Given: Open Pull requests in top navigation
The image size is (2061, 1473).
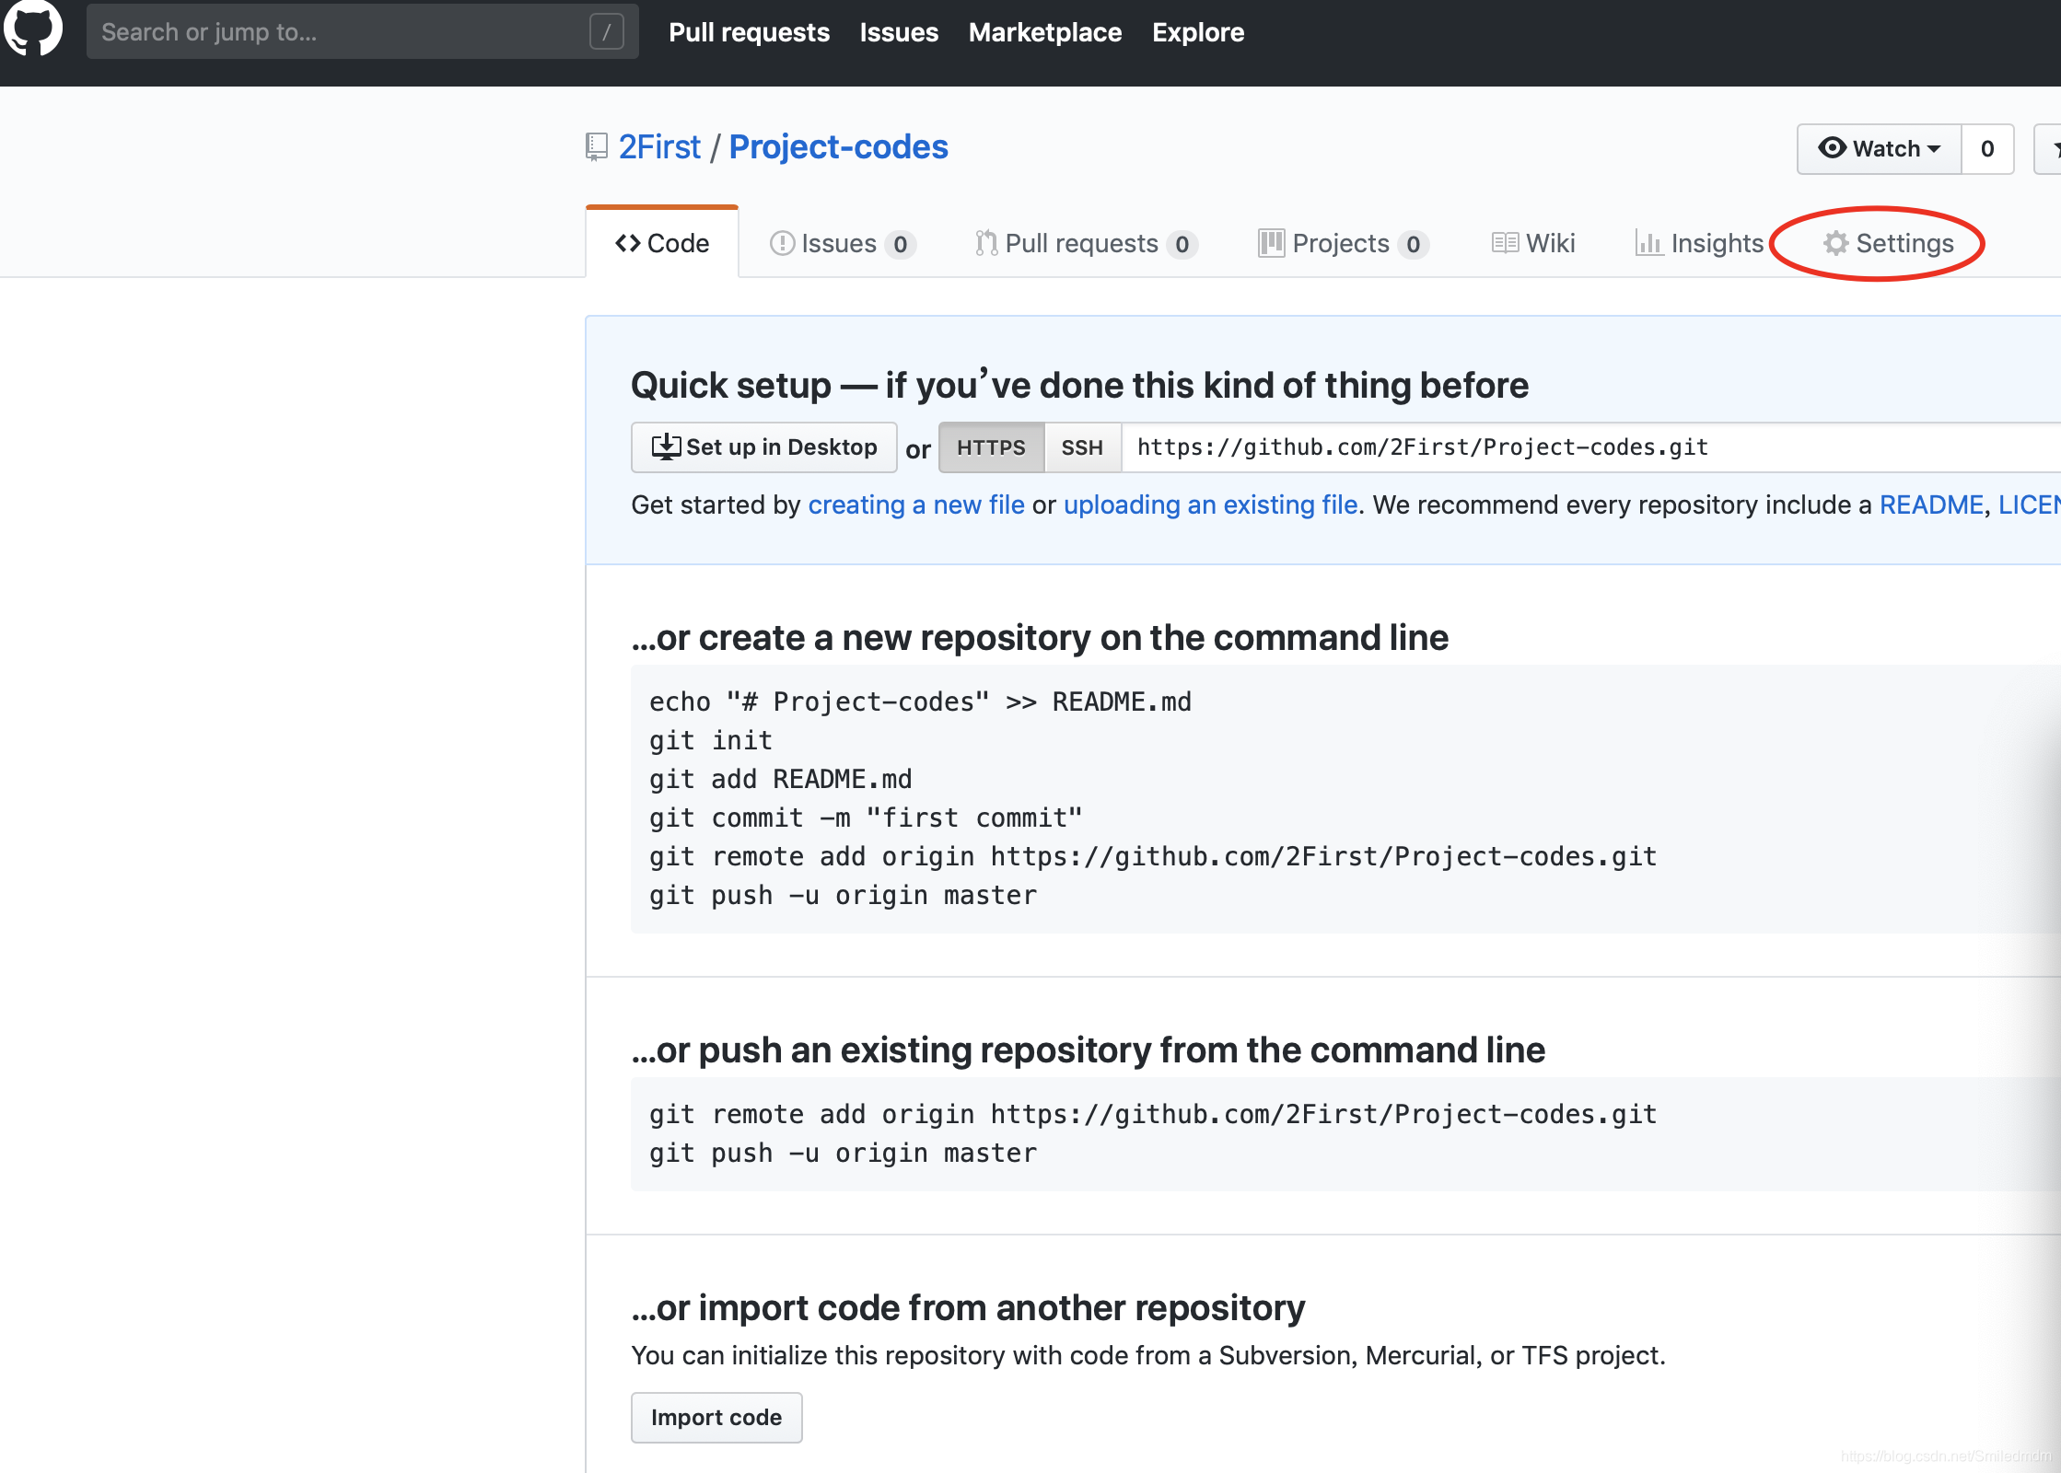Looking at the screenshot, I should tap(749, 32).
